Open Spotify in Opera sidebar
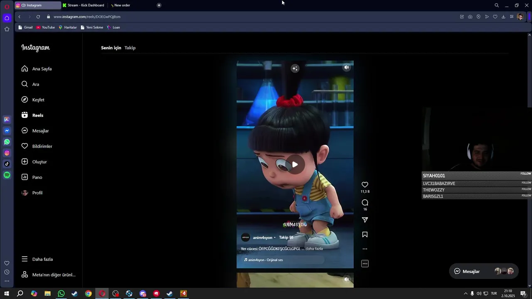The image size is (532, 299). 7,175
